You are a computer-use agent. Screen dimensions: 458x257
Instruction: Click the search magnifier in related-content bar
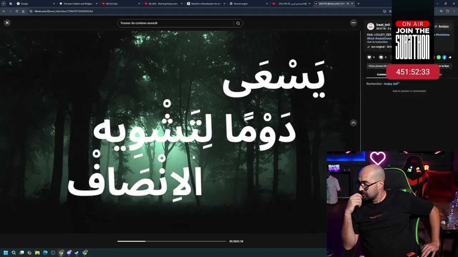(238, 23)
